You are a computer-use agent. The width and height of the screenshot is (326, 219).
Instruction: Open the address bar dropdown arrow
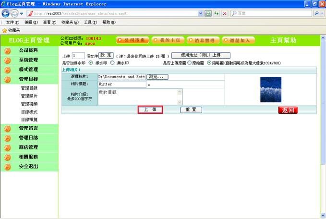(x=201, y=13)
